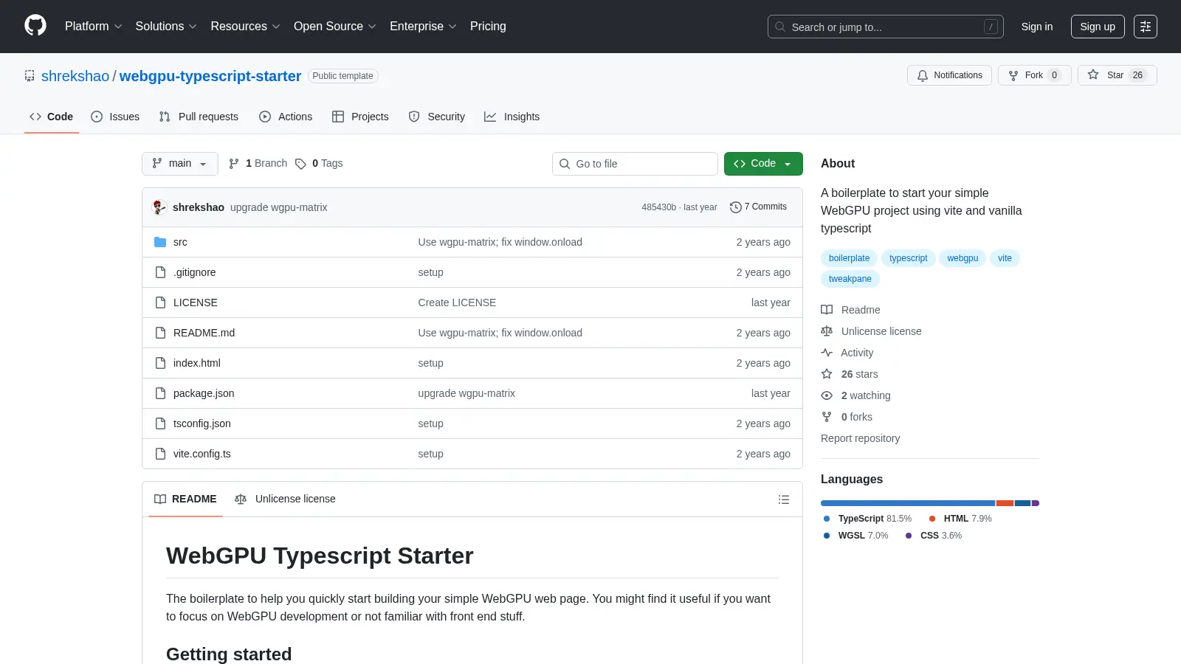1181x664 pixels.
Task: Select the Unlicense license tab
Action: tap(285, 499)
